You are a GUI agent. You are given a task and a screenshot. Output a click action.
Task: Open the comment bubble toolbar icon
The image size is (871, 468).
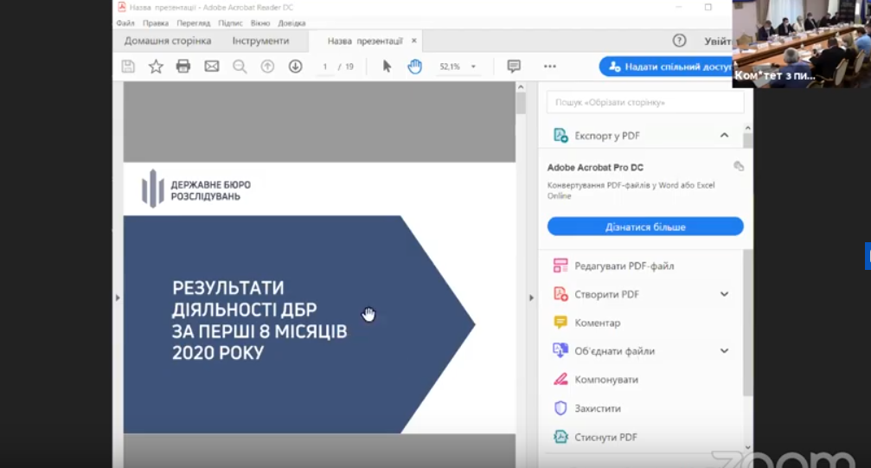(x=514, y=67)
